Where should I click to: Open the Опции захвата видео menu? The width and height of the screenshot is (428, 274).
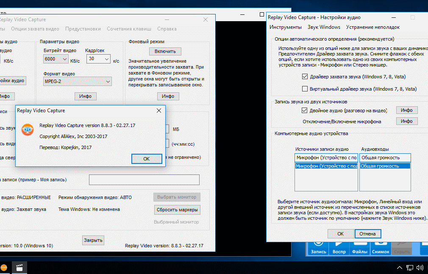[35, 29]
